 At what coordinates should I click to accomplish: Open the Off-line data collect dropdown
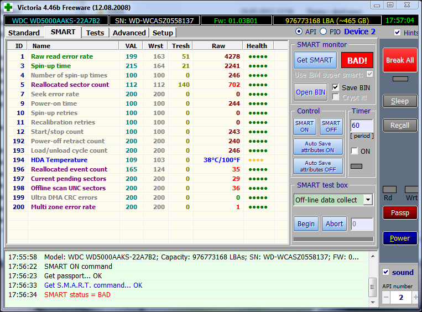point(368,200)
